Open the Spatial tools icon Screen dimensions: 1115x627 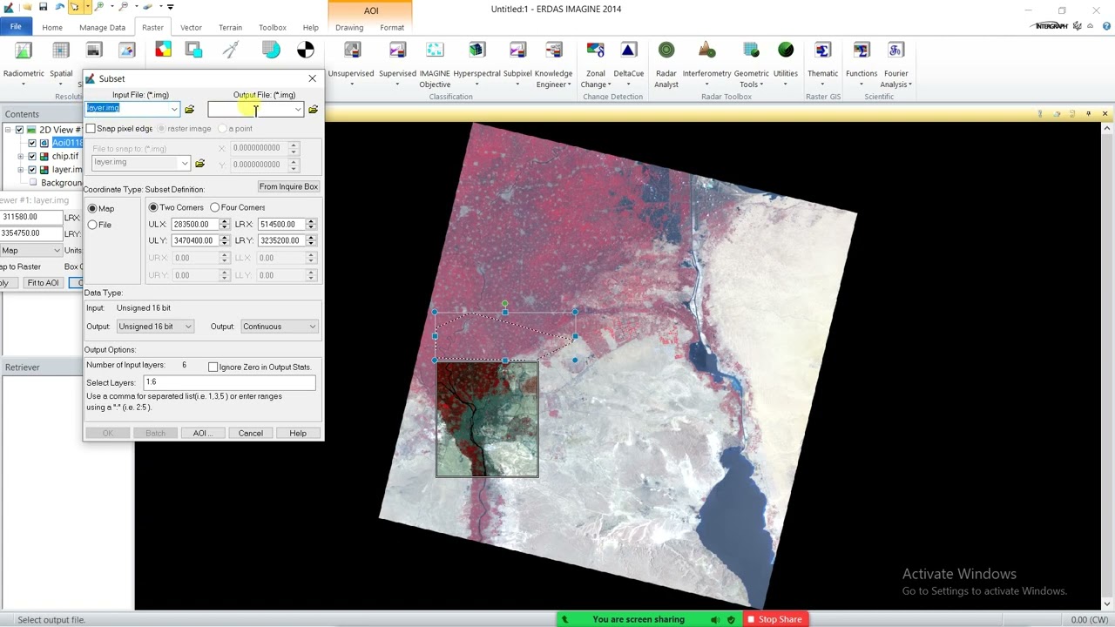pos(61,51)
